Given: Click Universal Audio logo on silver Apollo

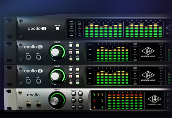Looking at the screenshot, I should click(154, 100).
